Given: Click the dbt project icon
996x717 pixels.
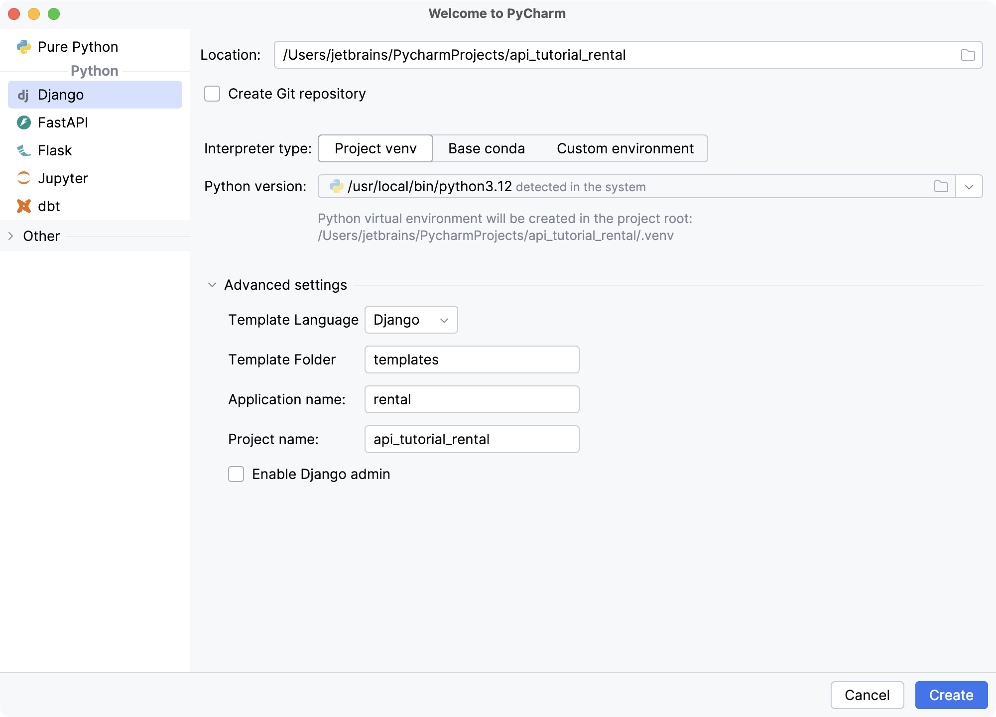Looking at the screenshot, I should click(23, 206).
